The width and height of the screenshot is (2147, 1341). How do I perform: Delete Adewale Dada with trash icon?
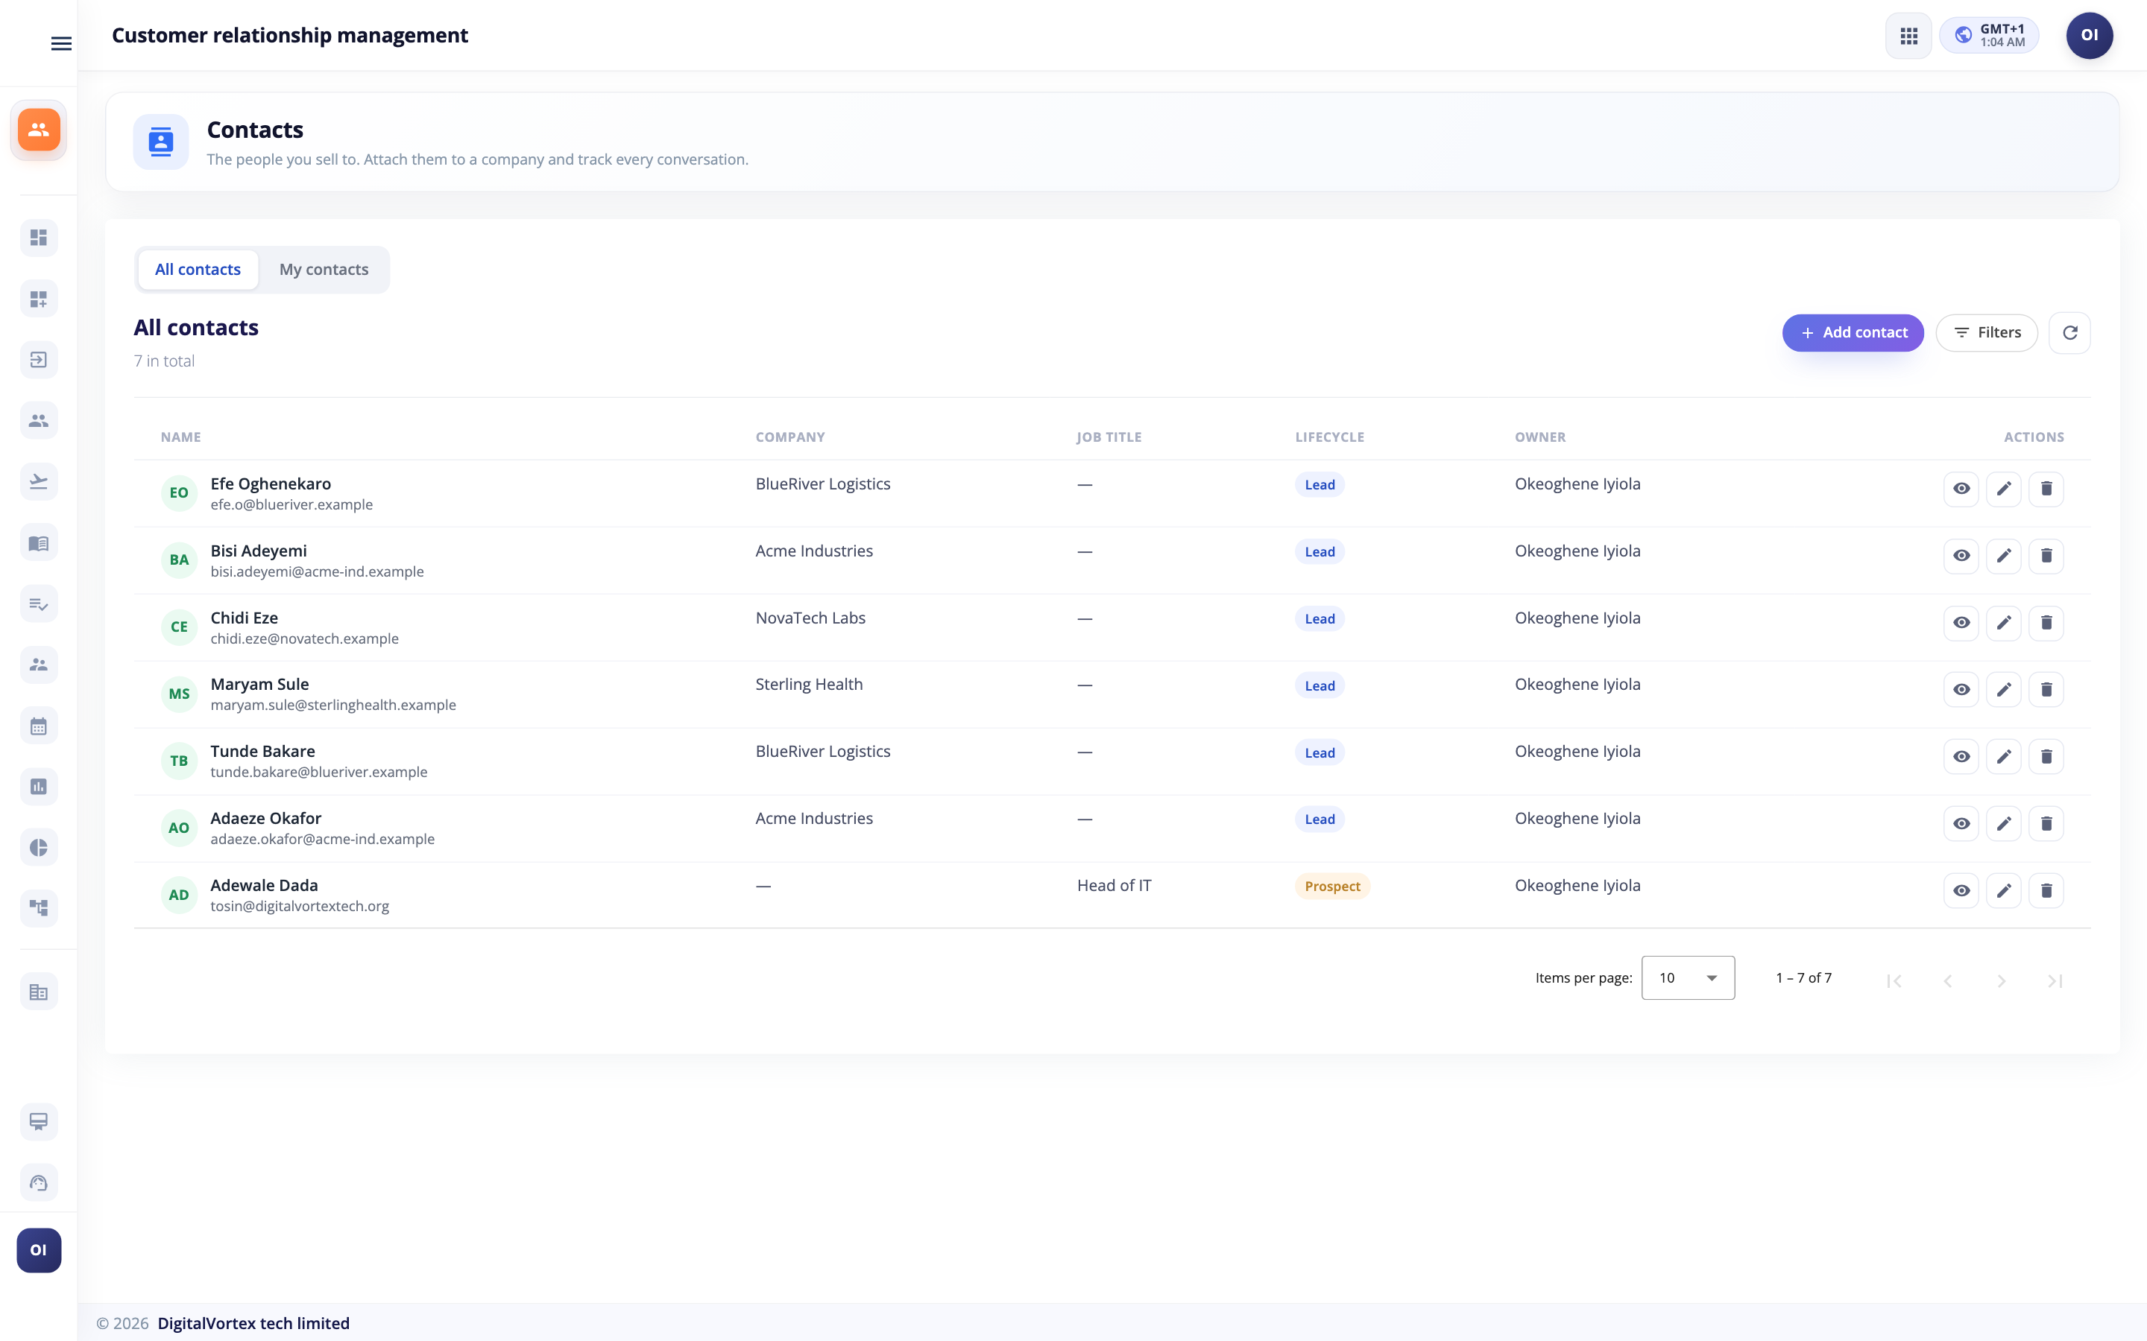(x=2047, y=890)
